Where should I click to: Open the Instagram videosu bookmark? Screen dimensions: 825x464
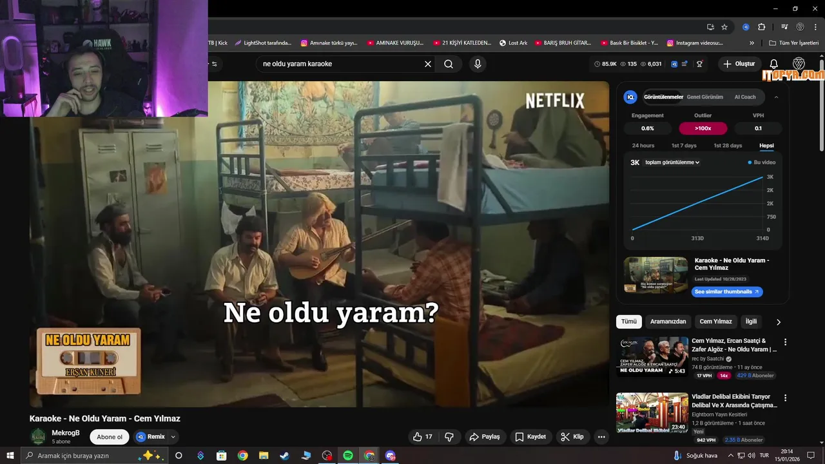tap(695, 43)
